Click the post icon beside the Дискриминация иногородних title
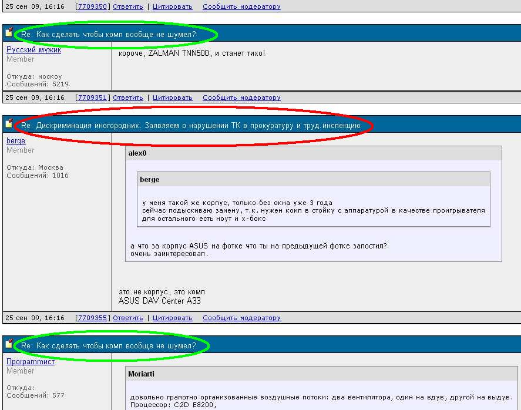Viewport: 521px width, 410px height. point(9,123)
